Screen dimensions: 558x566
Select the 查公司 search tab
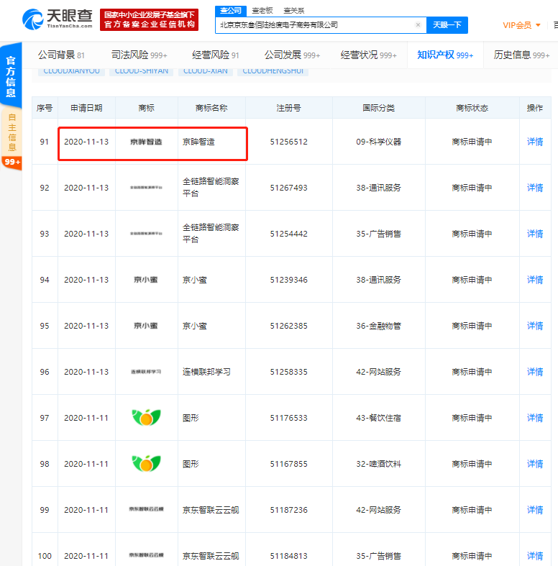pyautogui.click(x=231, y=11)
